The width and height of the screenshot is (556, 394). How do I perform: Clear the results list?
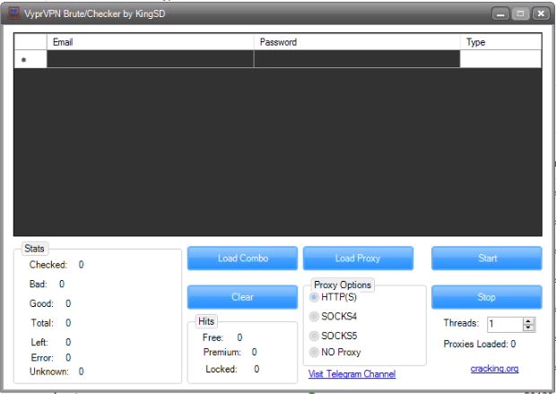pos(242,297)
